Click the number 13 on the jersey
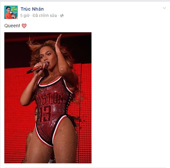 [45, 114]
